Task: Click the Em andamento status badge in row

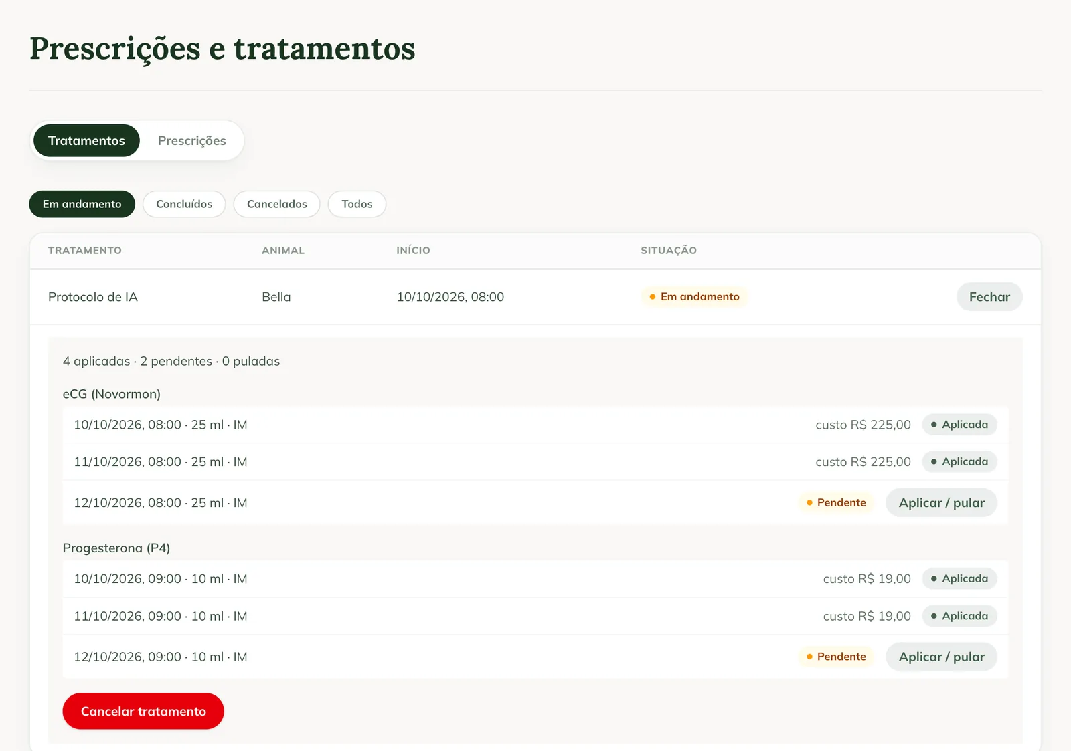Action: (x=694, y=297)
